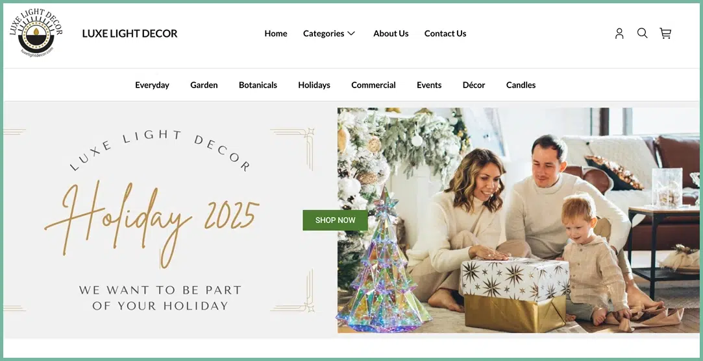View the shopping cart icon
The height and width of the screenshot is (361, 703).
click(x=665, y=33)
